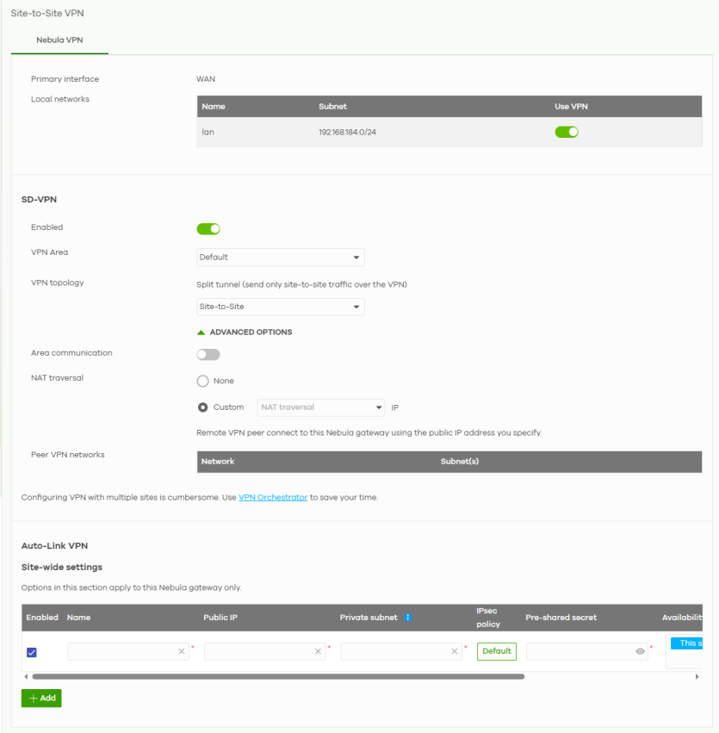Clear the Name field with its X icon
The height and width of the screenshot is (733, 719).
(182, 652)
